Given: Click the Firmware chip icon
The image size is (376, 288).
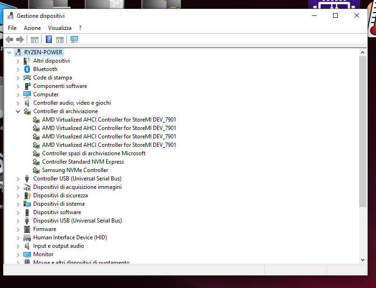Looking at the screenshot, I should (27, 229).
